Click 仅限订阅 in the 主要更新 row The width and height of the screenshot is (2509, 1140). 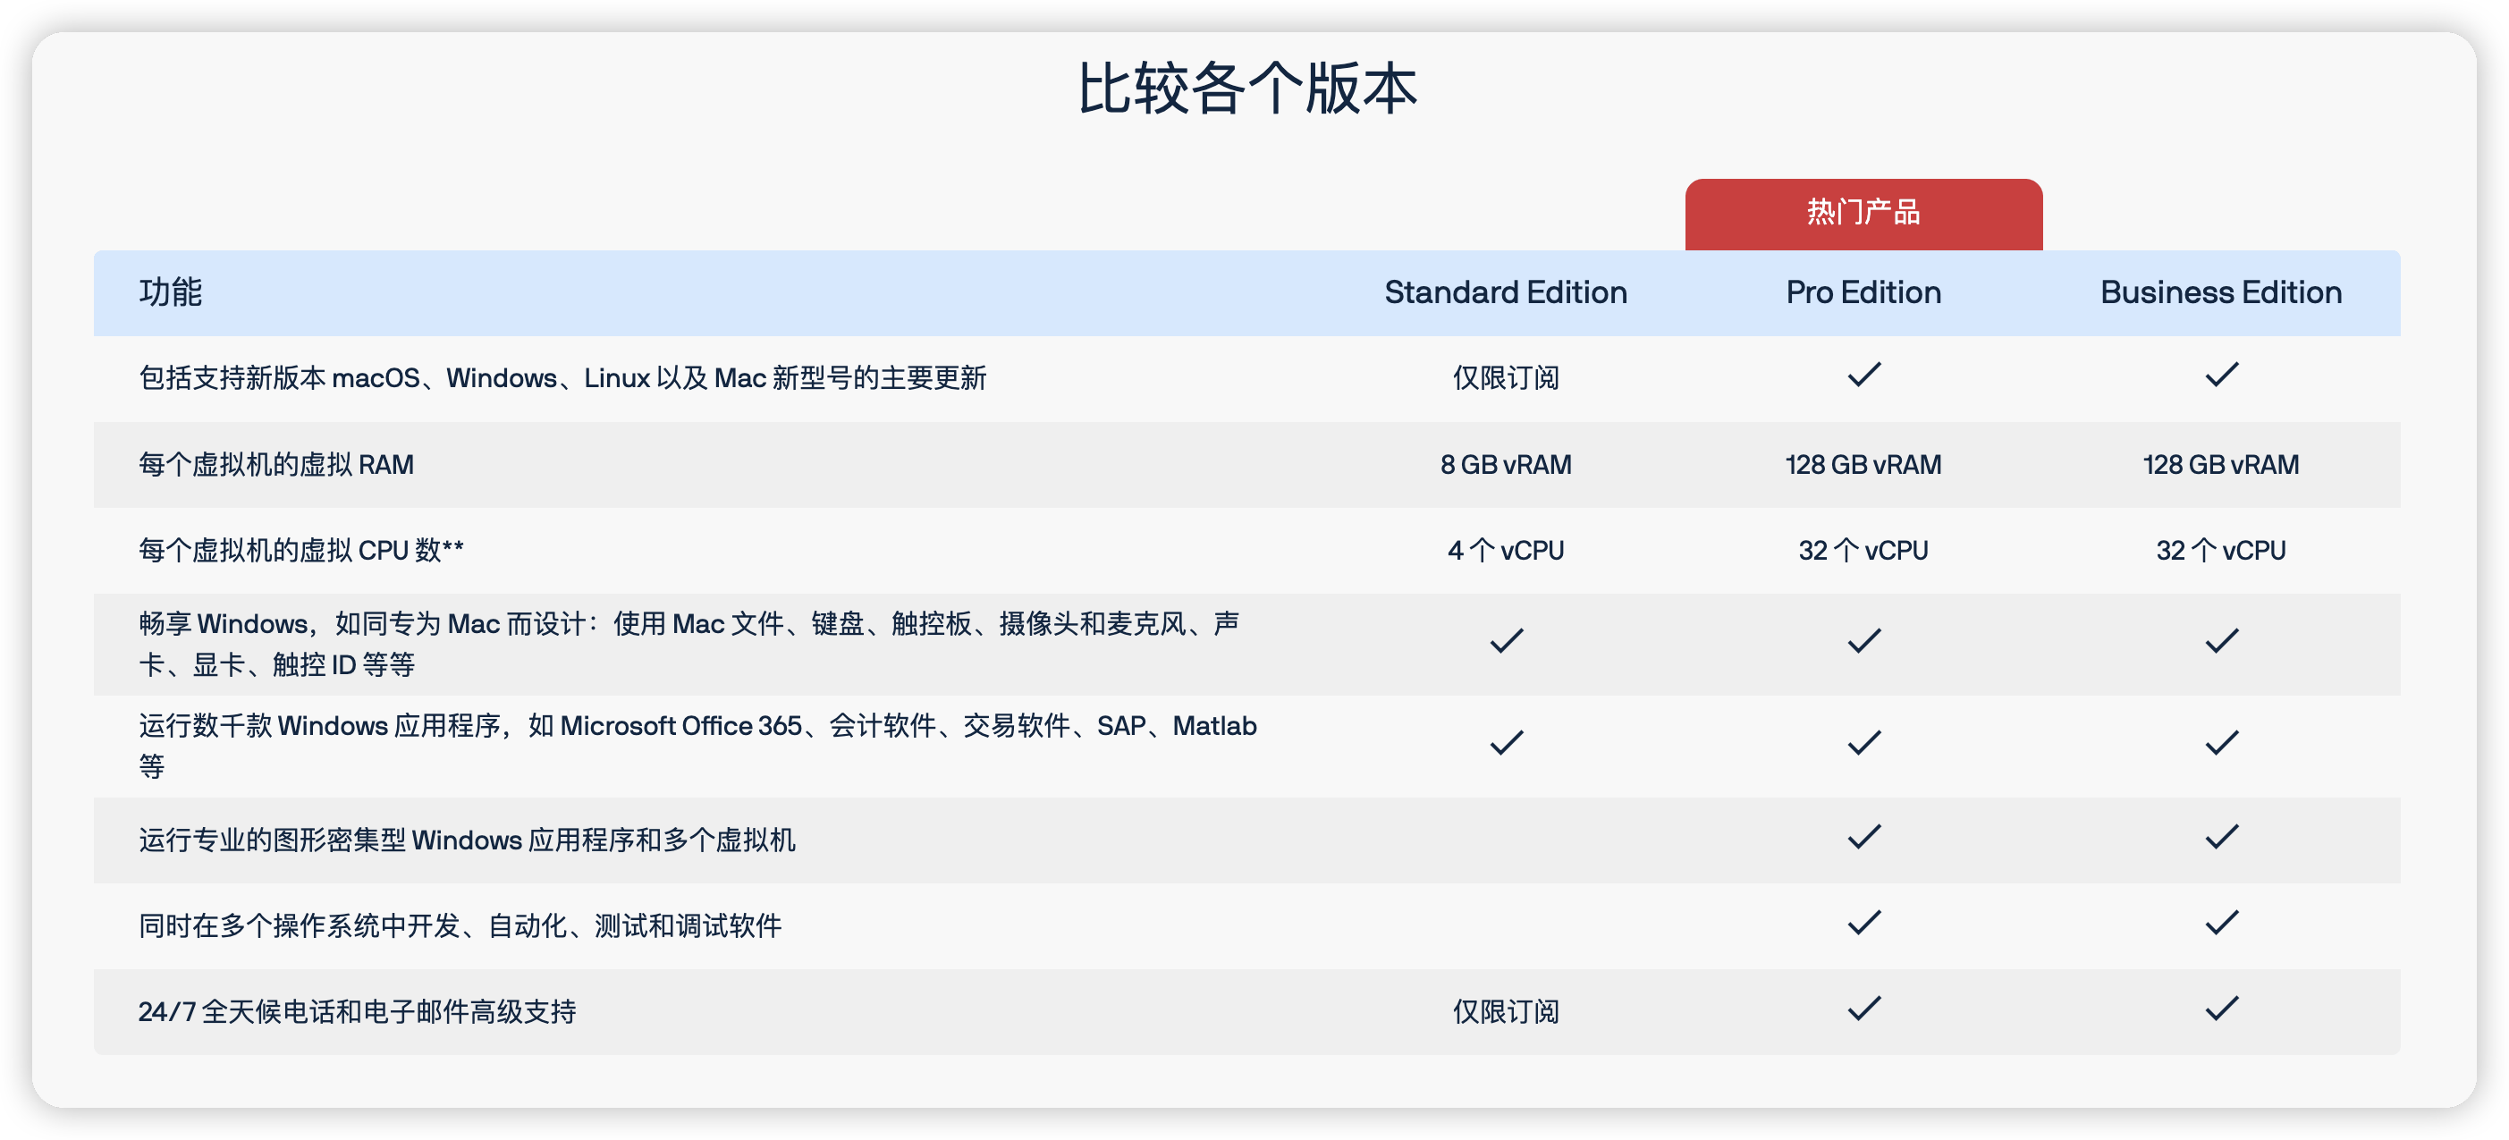1506,378
